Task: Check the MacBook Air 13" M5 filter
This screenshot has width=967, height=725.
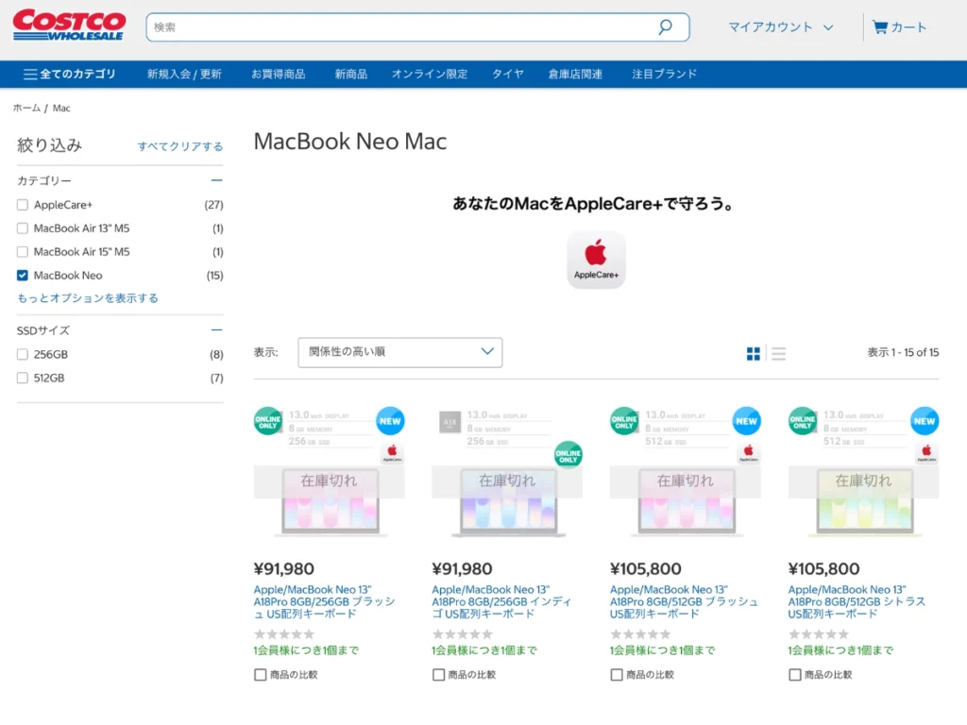Action: pos(23,228)
